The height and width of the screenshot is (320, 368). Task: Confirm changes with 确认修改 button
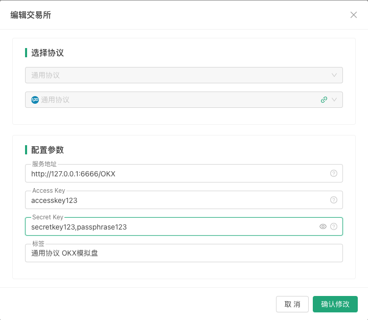click(x=335, y=304)
